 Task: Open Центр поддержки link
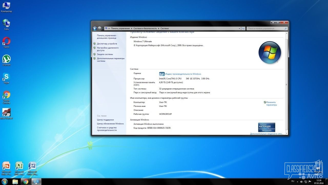(x=105, y=120)
